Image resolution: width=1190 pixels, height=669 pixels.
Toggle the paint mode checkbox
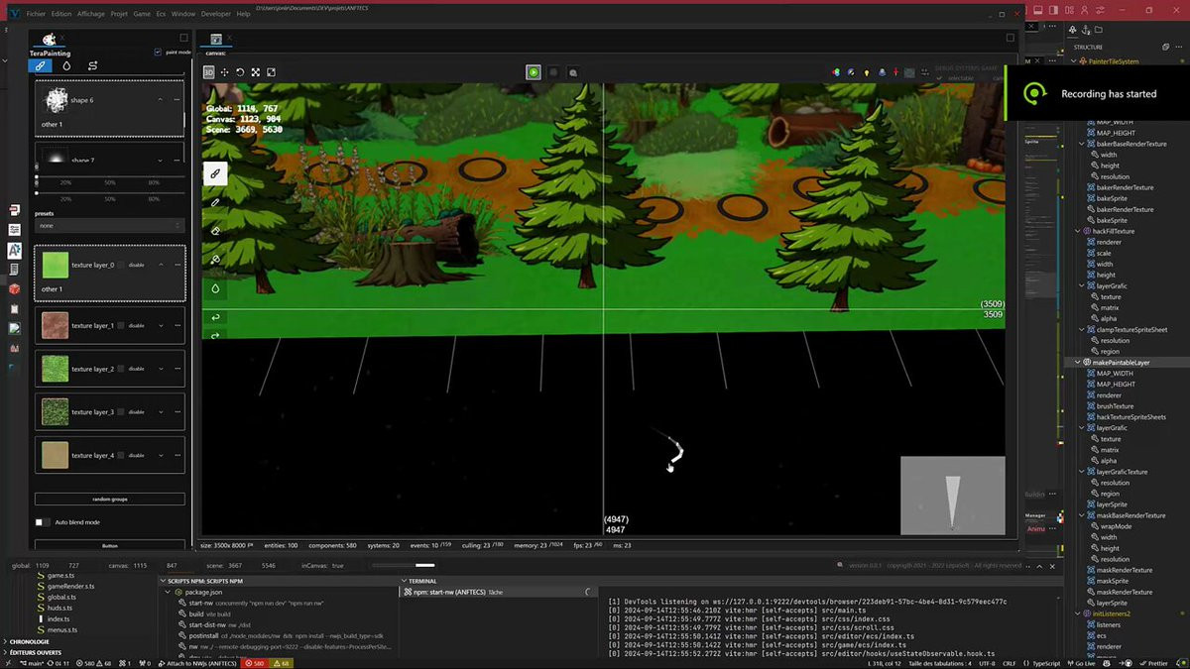[158, 52]
